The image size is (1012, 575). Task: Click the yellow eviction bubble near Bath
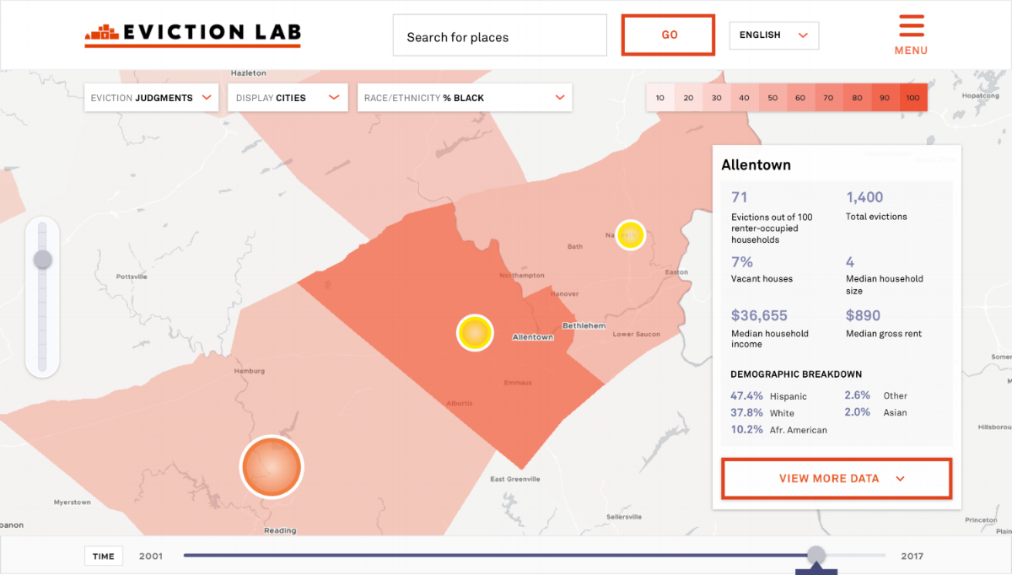point(630,234)
